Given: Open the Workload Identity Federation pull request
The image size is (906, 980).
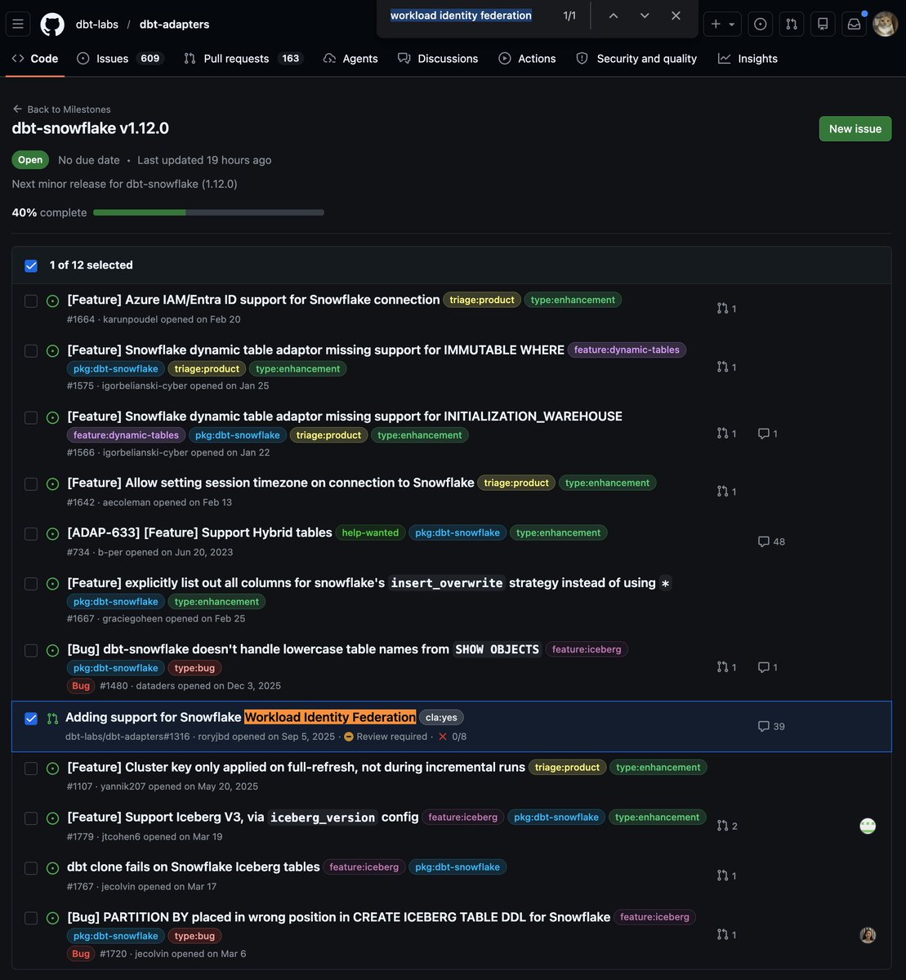Looking at the screenshot, I should pos(240,717).
